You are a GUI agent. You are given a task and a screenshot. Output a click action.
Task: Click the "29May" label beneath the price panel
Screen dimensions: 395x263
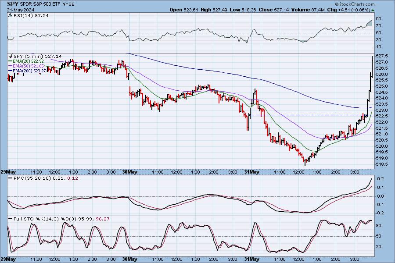[8, 172]
